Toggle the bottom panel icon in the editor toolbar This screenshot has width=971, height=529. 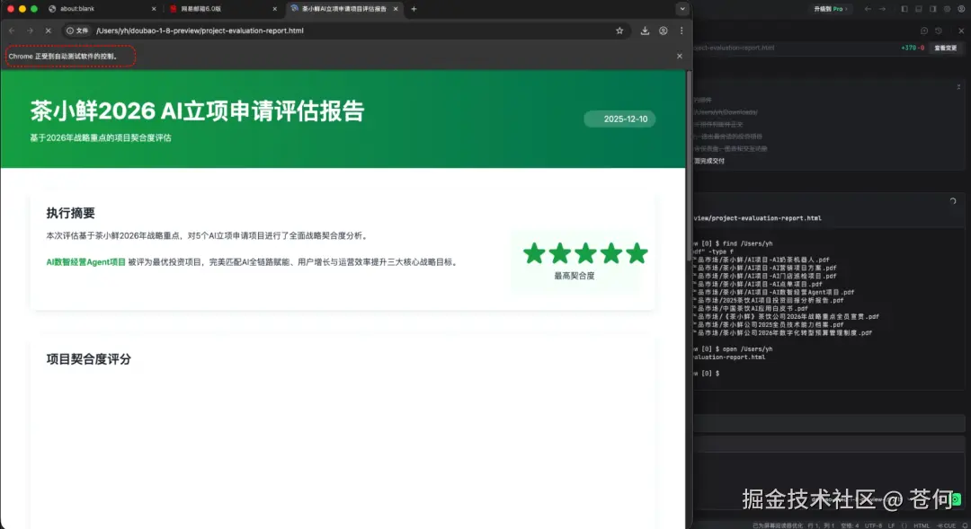click(918, 8)
